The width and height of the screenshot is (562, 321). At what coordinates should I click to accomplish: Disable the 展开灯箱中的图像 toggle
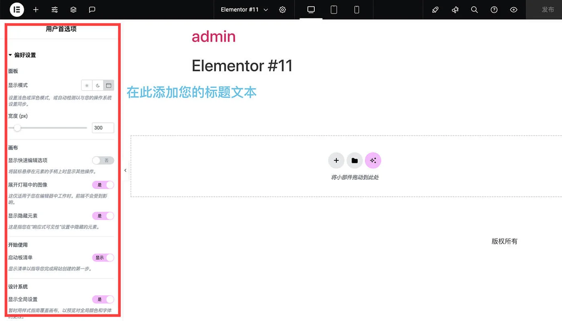(x=103, y=185)
